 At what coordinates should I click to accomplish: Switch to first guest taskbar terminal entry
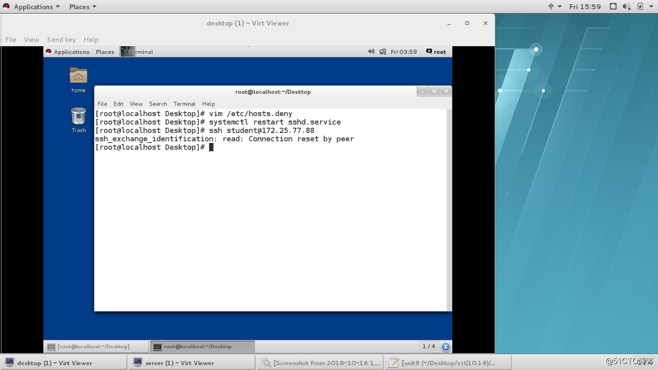tap(97, 346)
